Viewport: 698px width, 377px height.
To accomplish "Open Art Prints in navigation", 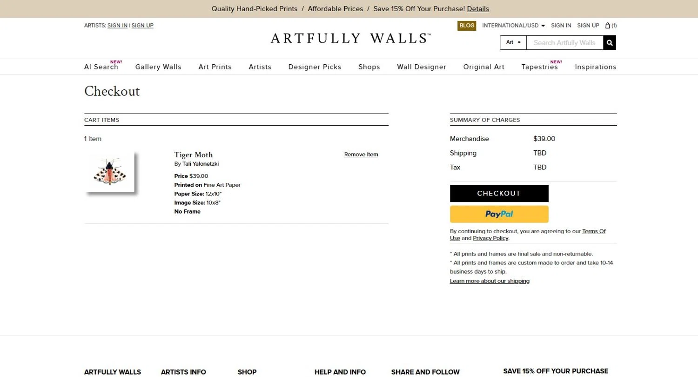I will (215, 67).
